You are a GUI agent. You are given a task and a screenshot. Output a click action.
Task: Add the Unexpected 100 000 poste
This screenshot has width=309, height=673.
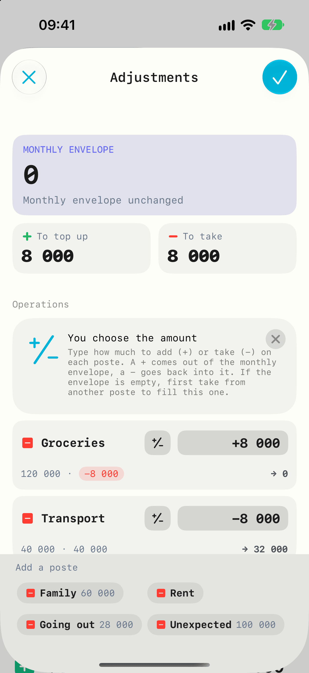click(x=216, y=625)
